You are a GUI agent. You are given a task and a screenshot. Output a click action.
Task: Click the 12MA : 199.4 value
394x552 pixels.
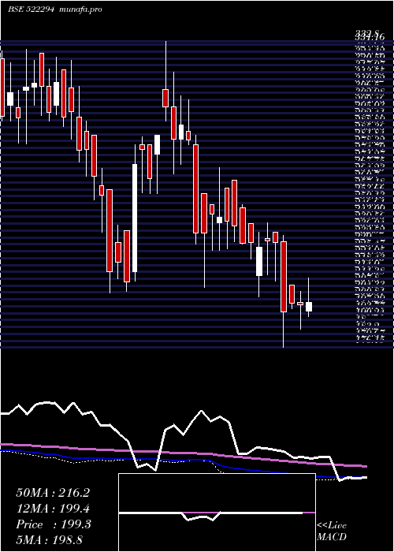point(53,509)
